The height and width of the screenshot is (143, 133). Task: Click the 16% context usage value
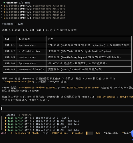98,133
